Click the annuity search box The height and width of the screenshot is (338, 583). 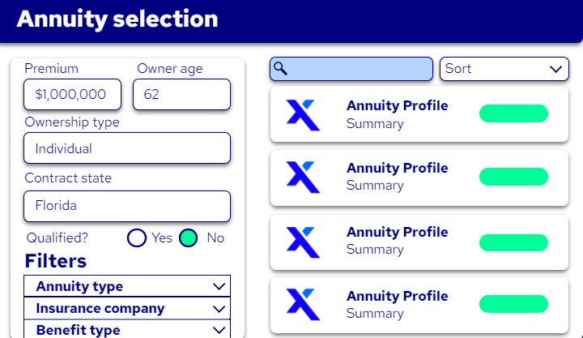tap(360, 69)
